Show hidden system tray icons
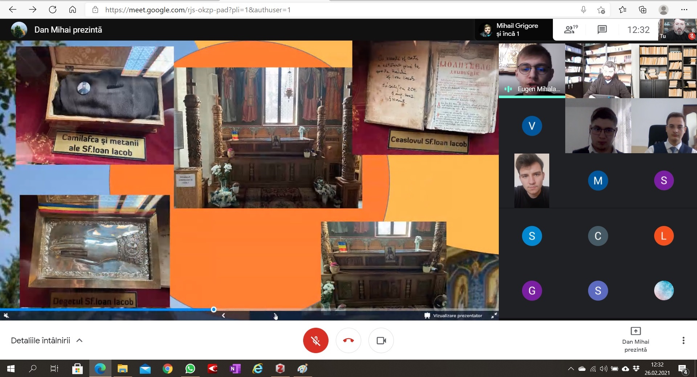The height and width of the screenshot is (377, 697). 571,369
